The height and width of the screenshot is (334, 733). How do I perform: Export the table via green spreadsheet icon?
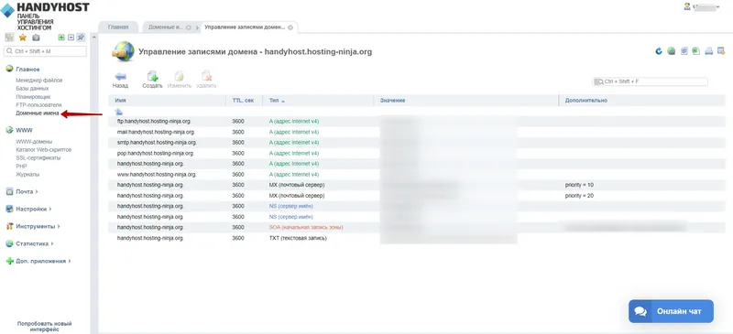696,51
